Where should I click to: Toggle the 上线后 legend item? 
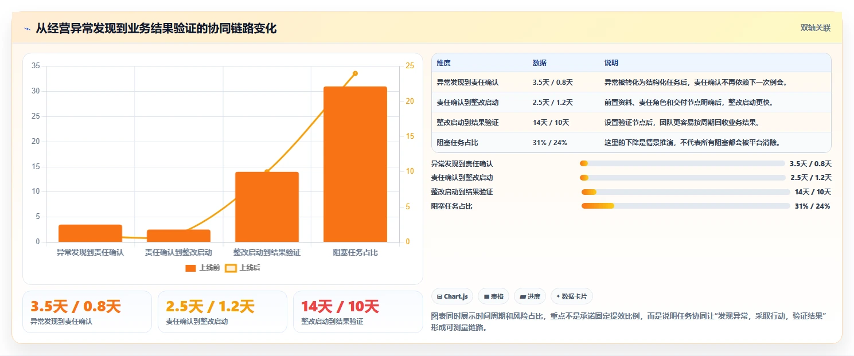point(243,268)
